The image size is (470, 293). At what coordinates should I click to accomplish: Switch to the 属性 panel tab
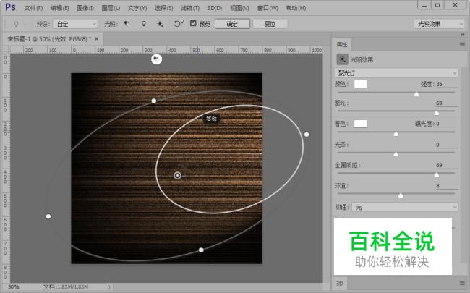[342, 44]
